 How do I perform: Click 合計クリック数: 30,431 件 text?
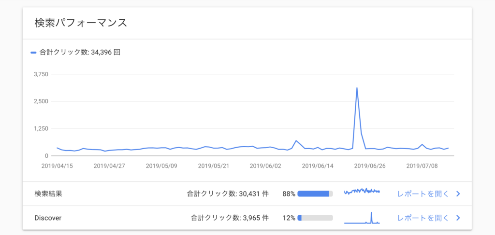pos(228,194)
